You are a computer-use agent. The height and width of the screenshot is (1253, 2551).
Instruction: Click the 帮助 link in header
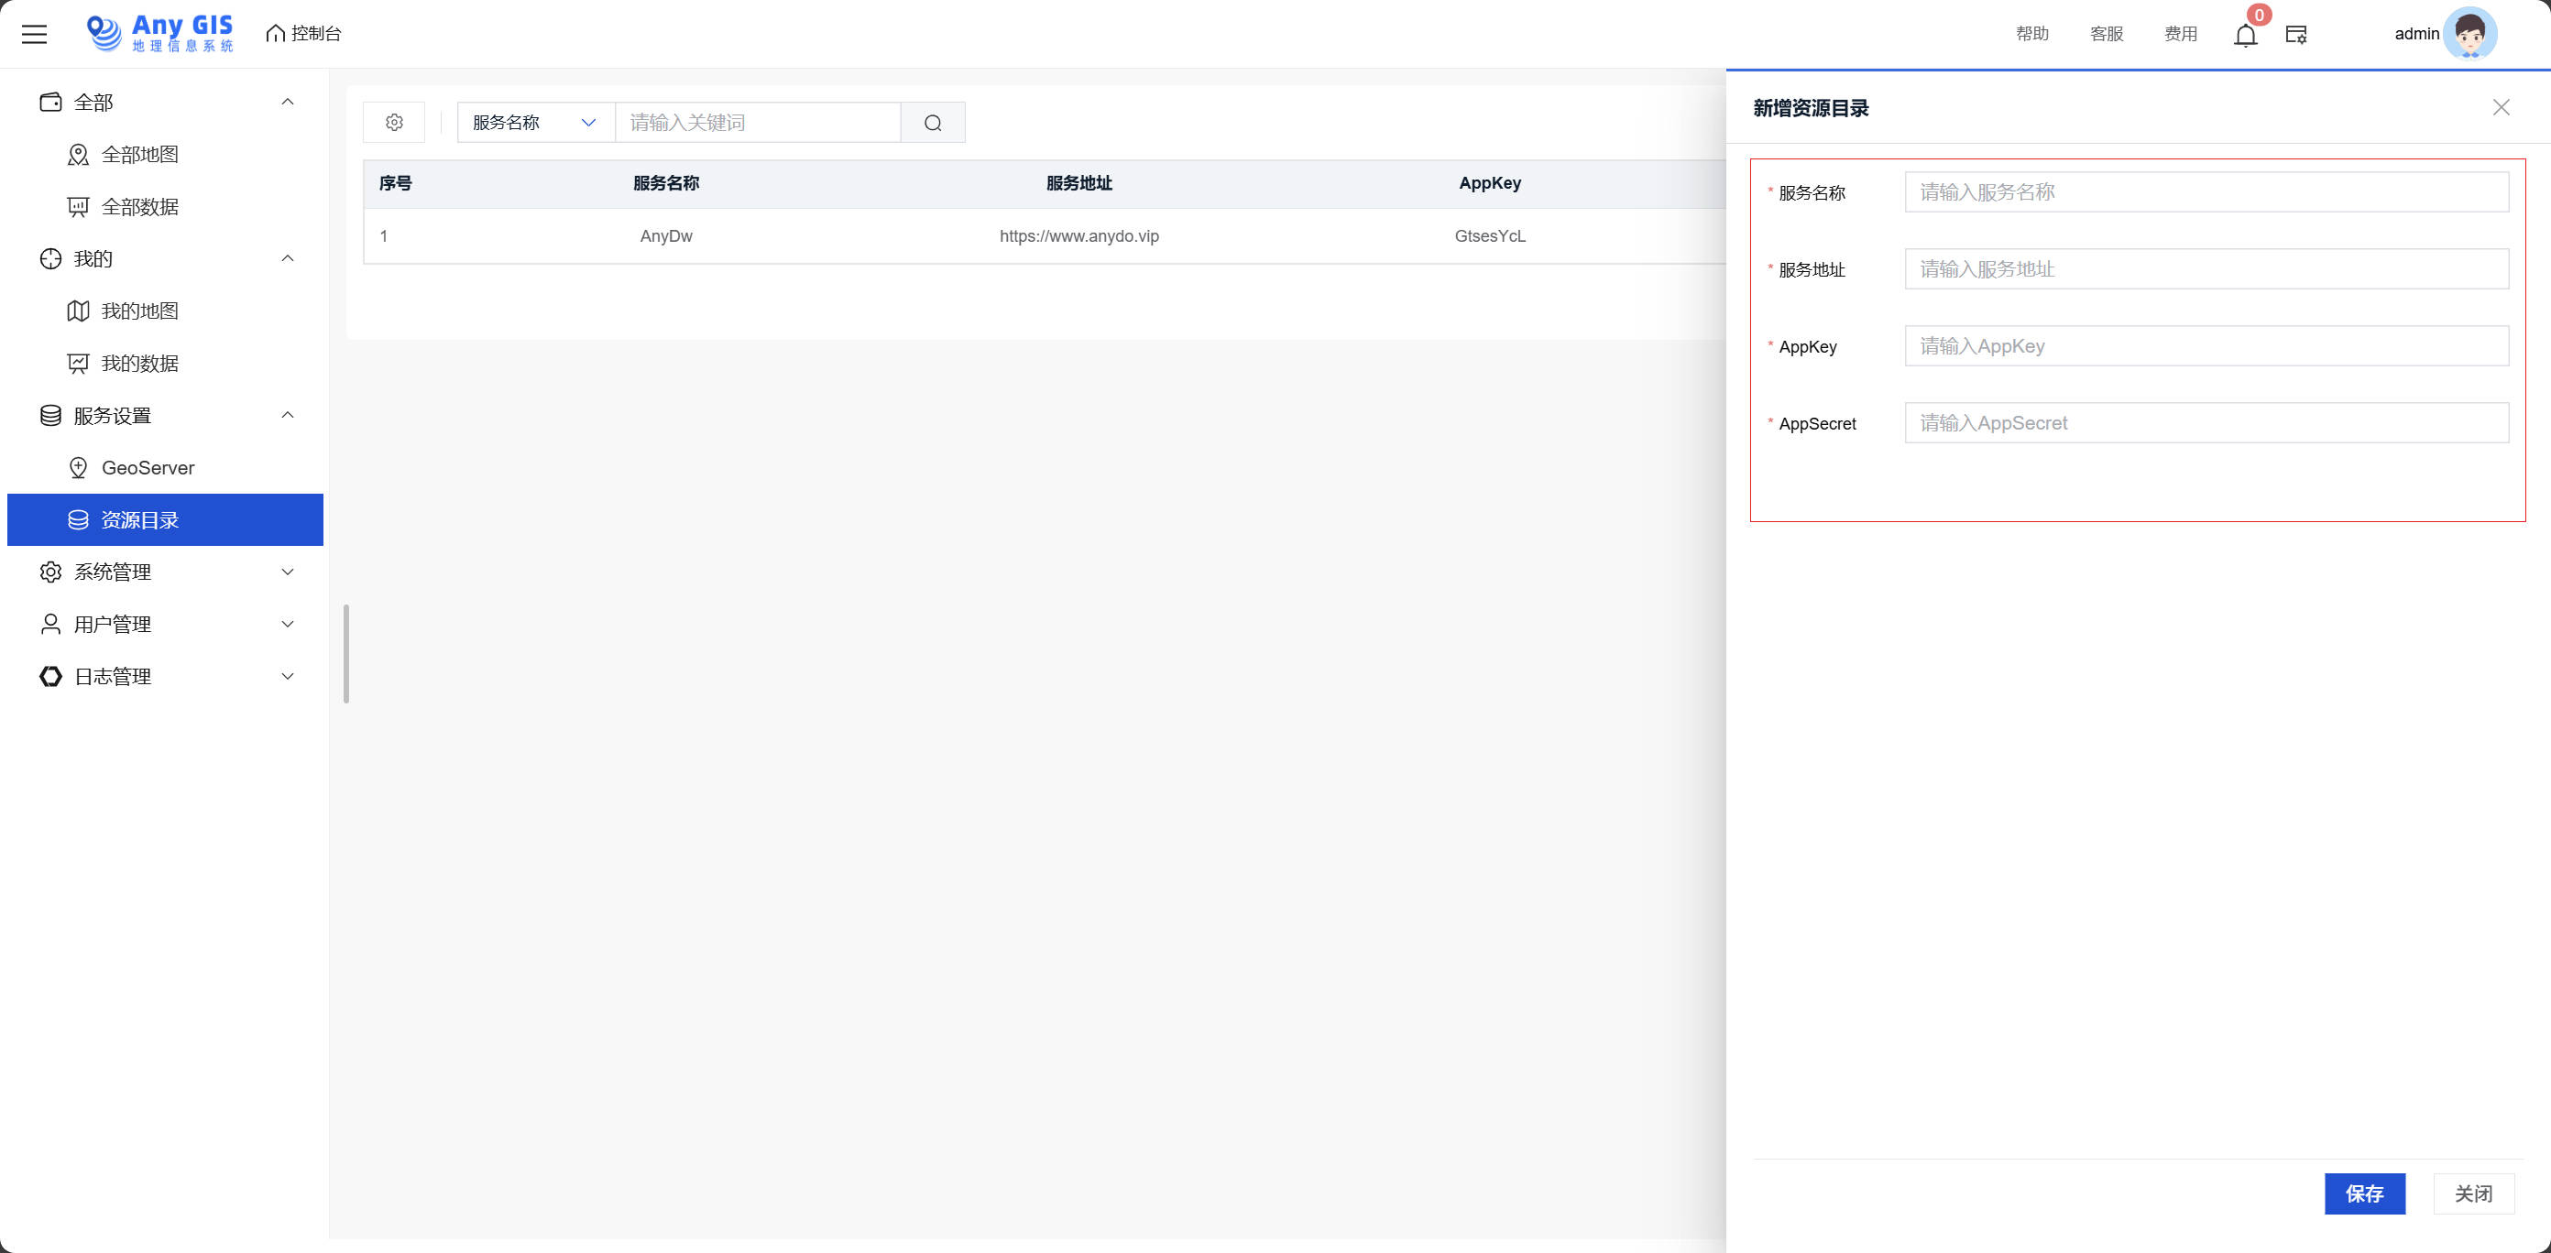click(2032, 34)
